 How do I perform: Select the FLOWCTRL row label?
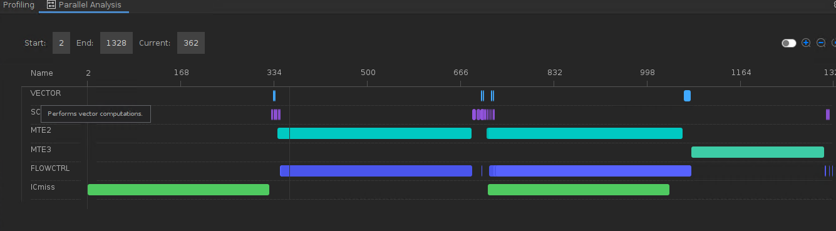[x=50, y=168]
